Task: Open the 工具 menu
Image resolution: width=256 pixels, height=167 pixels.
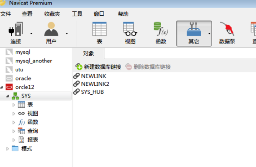Action: pyautogui.click(x=77, y=14)
